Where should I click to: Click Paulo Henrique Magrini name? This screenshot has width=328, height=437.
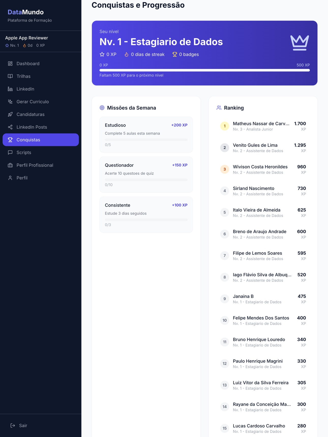[x=258, y=361]
